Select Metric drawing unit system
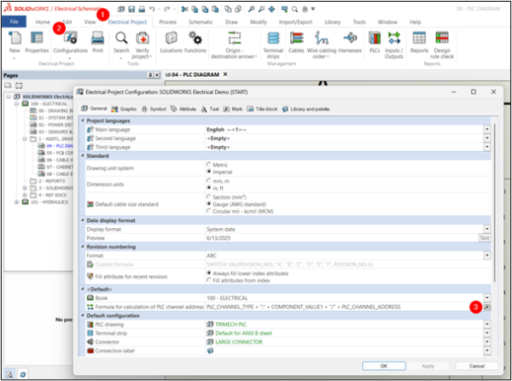 209,164
